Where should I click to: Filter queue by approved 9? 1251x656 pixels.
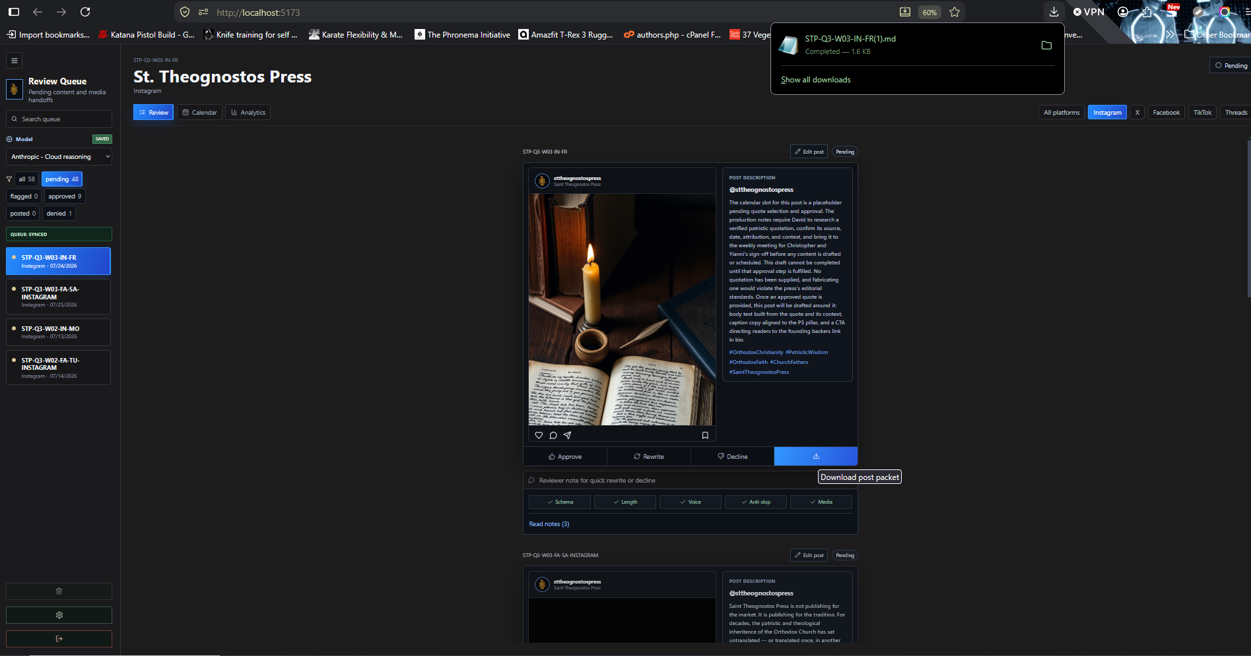pos(65,196)
